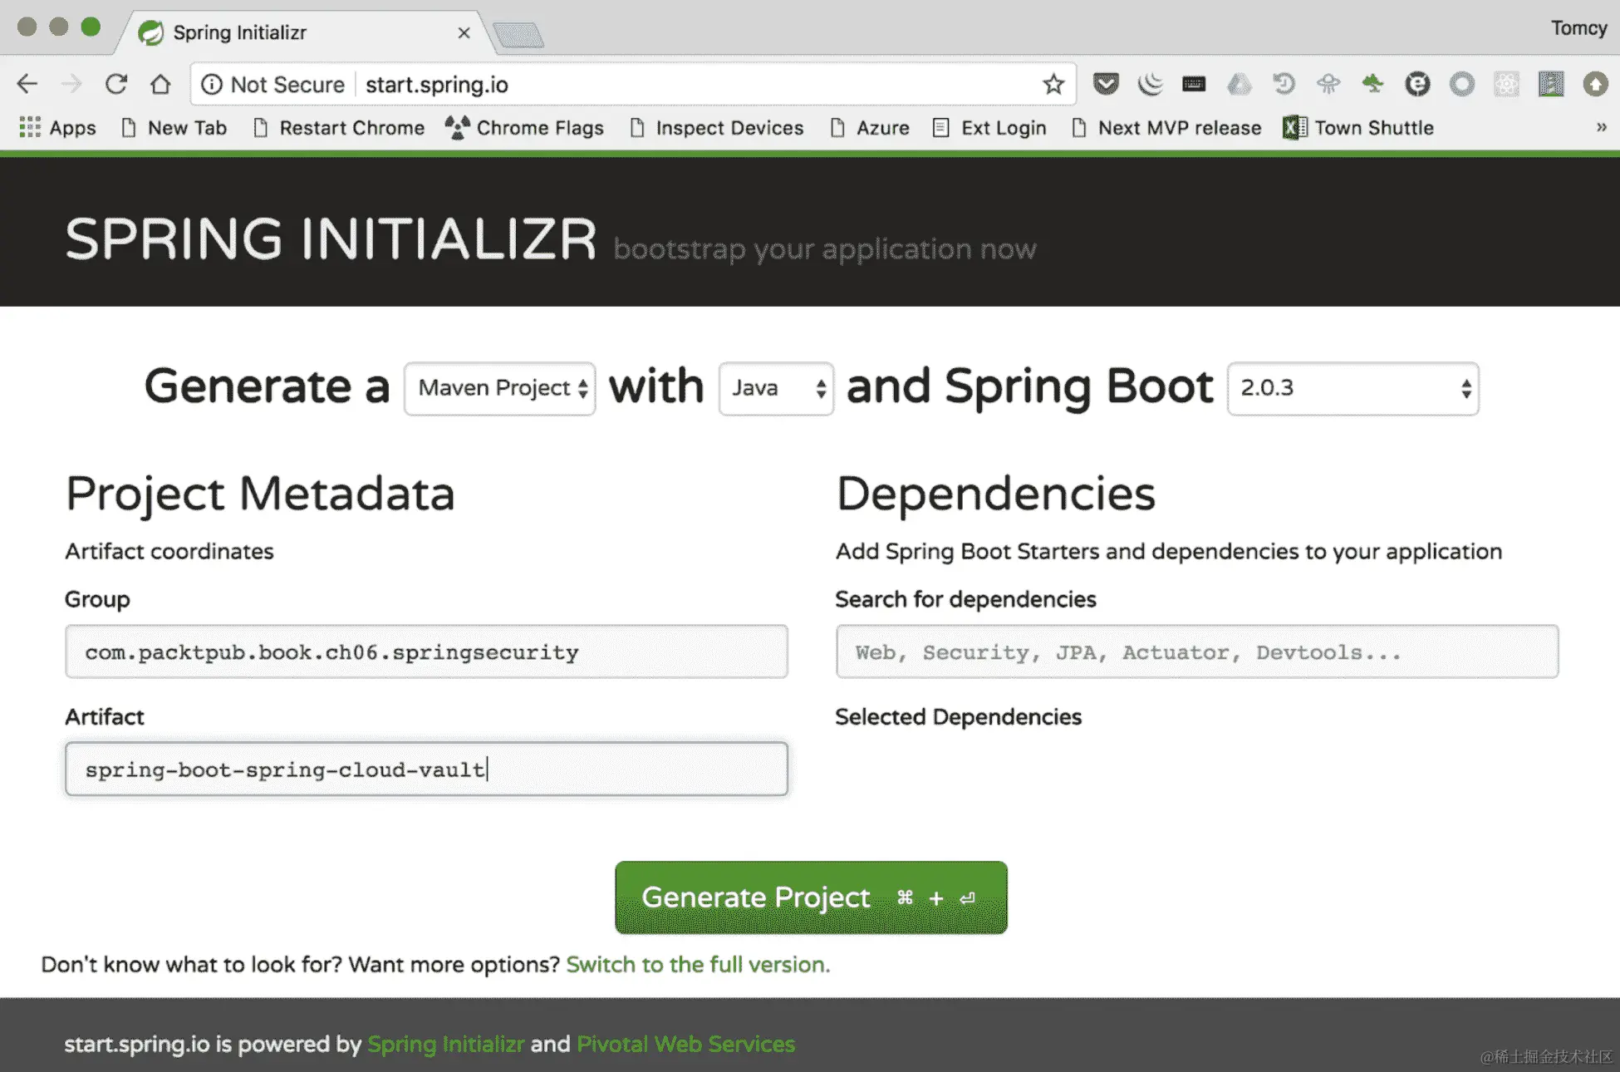Open the Maven Project type dropdown
Image resolution: width=1620 pixels, height=1072 pixels.
(500, 388)
